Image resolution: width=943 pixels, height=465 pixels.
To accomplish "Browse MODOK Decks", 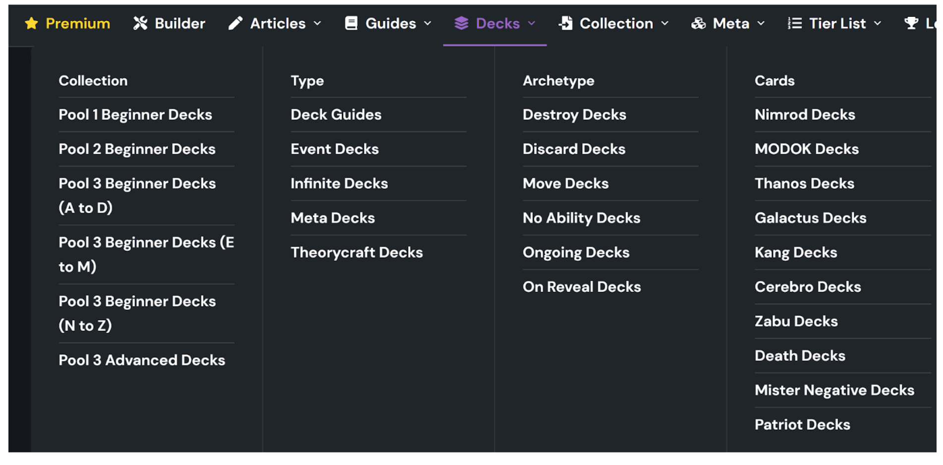I will [x=807, y=149].
